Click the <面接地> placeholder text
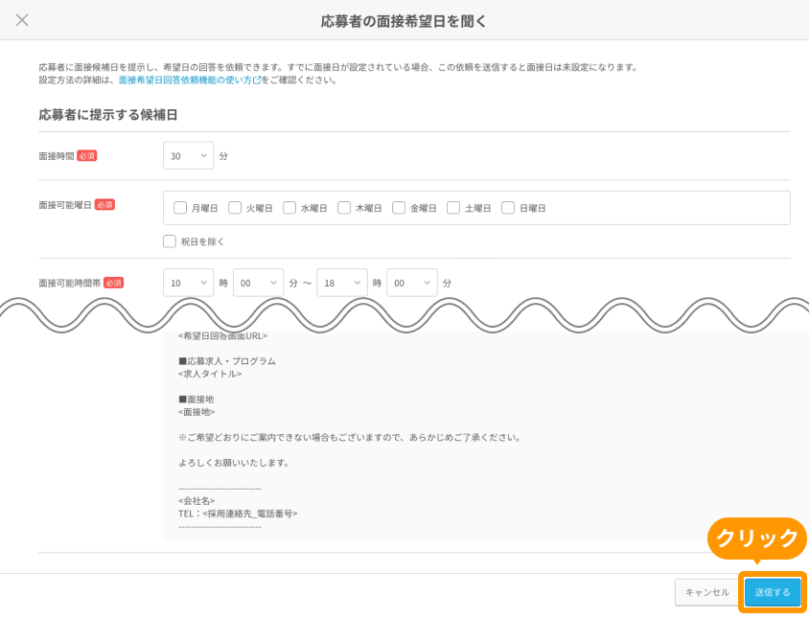Viewport: 809px width, 619px height. 196,412
